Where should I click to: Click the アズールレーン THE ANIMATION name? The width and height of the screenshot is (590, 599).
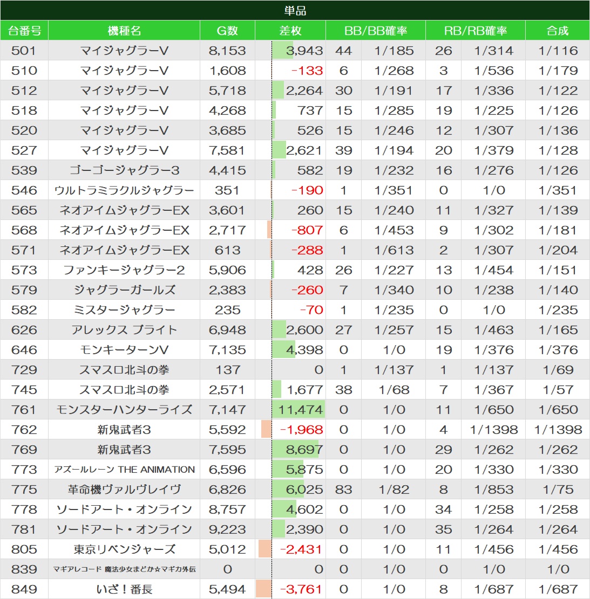click(x=124, y=470)
